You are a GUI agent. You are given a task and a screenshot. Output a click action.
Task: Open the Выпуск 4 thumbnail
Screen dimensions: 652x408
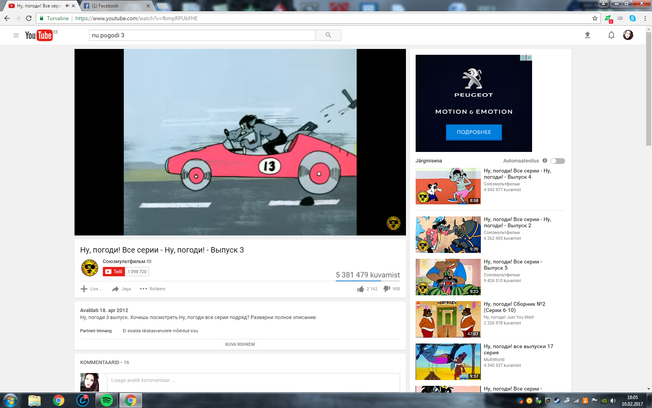448,186
